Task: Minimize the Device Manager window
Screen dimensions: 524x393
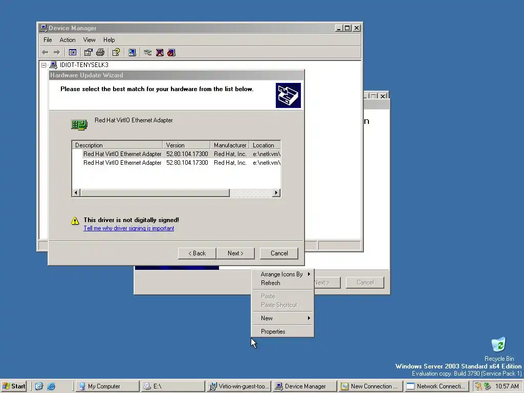Action: point(339,28)
